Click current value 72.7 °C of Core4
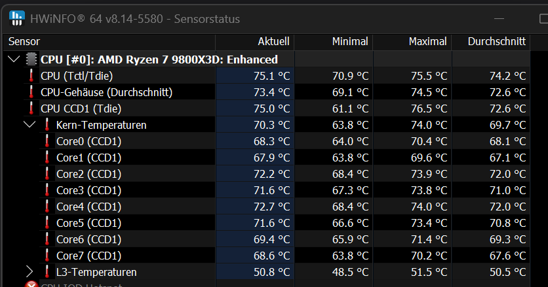The width and height of the screenshot is (548, 287). click(x=272, y=207)
